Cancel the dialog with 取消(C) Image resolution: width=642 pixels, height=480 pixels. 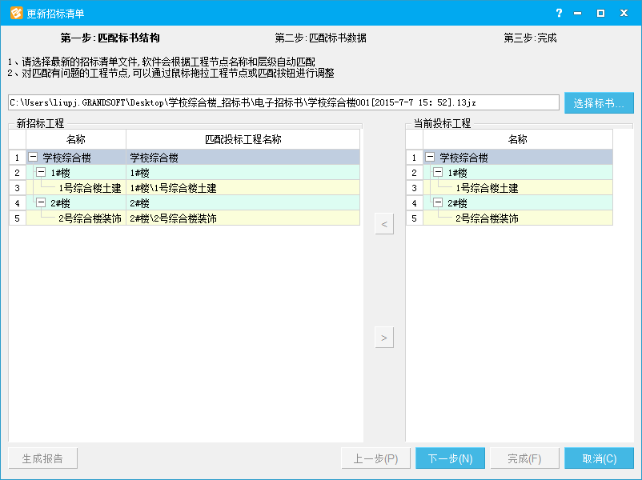pos(599,458)
